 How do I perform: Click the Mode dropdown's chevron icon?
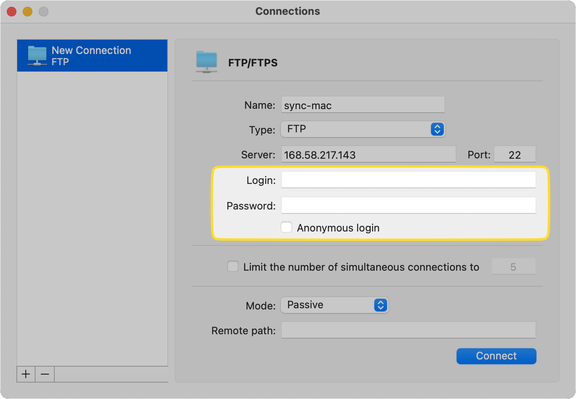381,305
